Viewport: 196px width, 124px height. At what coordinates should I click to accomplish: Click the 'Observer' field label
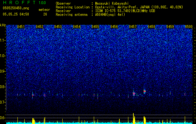tap(63, 3)
